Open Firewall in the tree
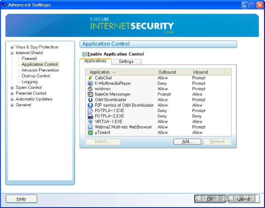Image resolution: width=265 pixels, height=208 pixels. coord(29,59)
